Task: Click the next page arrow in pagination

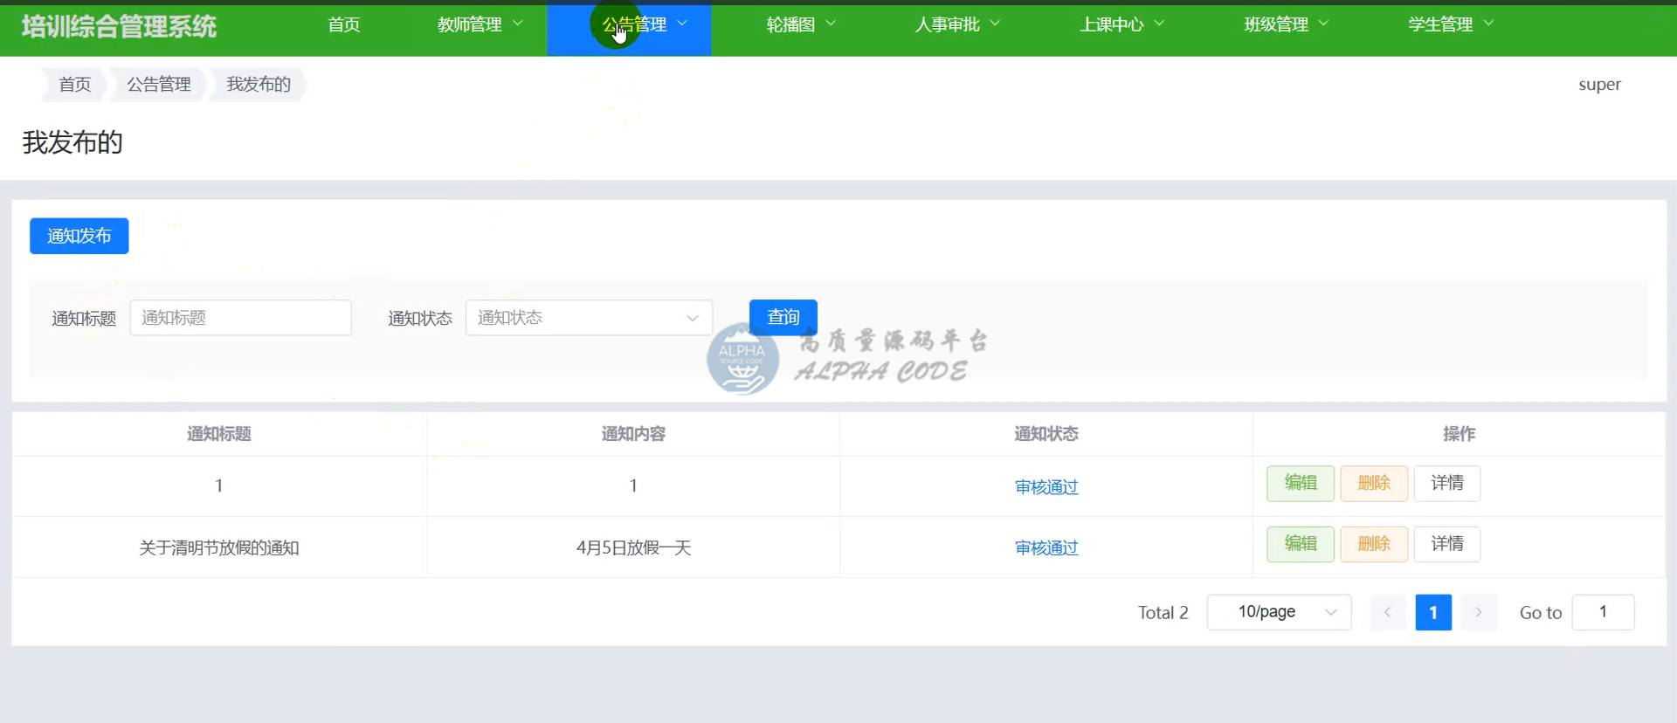Action: pyautogui.click(x=1478, y=612)
